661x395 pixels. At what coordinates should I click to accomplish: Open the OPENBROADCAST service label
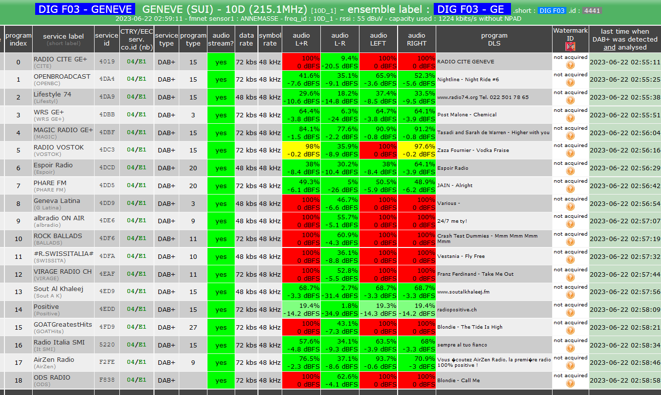(x=62, y=77)
